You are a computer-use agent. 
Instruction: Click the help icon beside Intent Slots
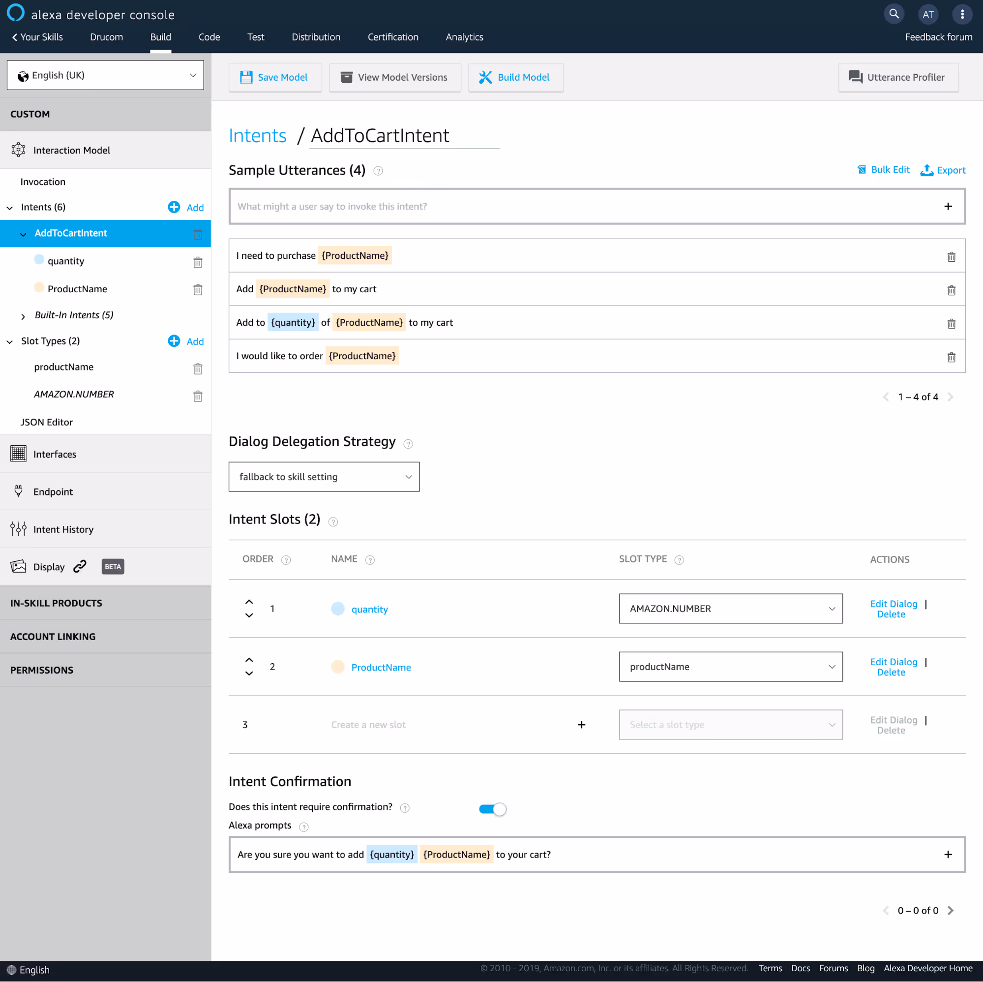tap(333, 522)
